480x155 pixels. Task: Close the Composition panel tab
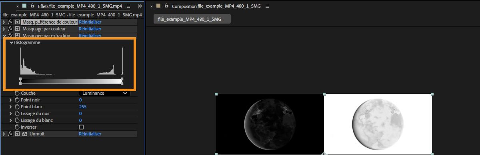[x=152, y=6]
